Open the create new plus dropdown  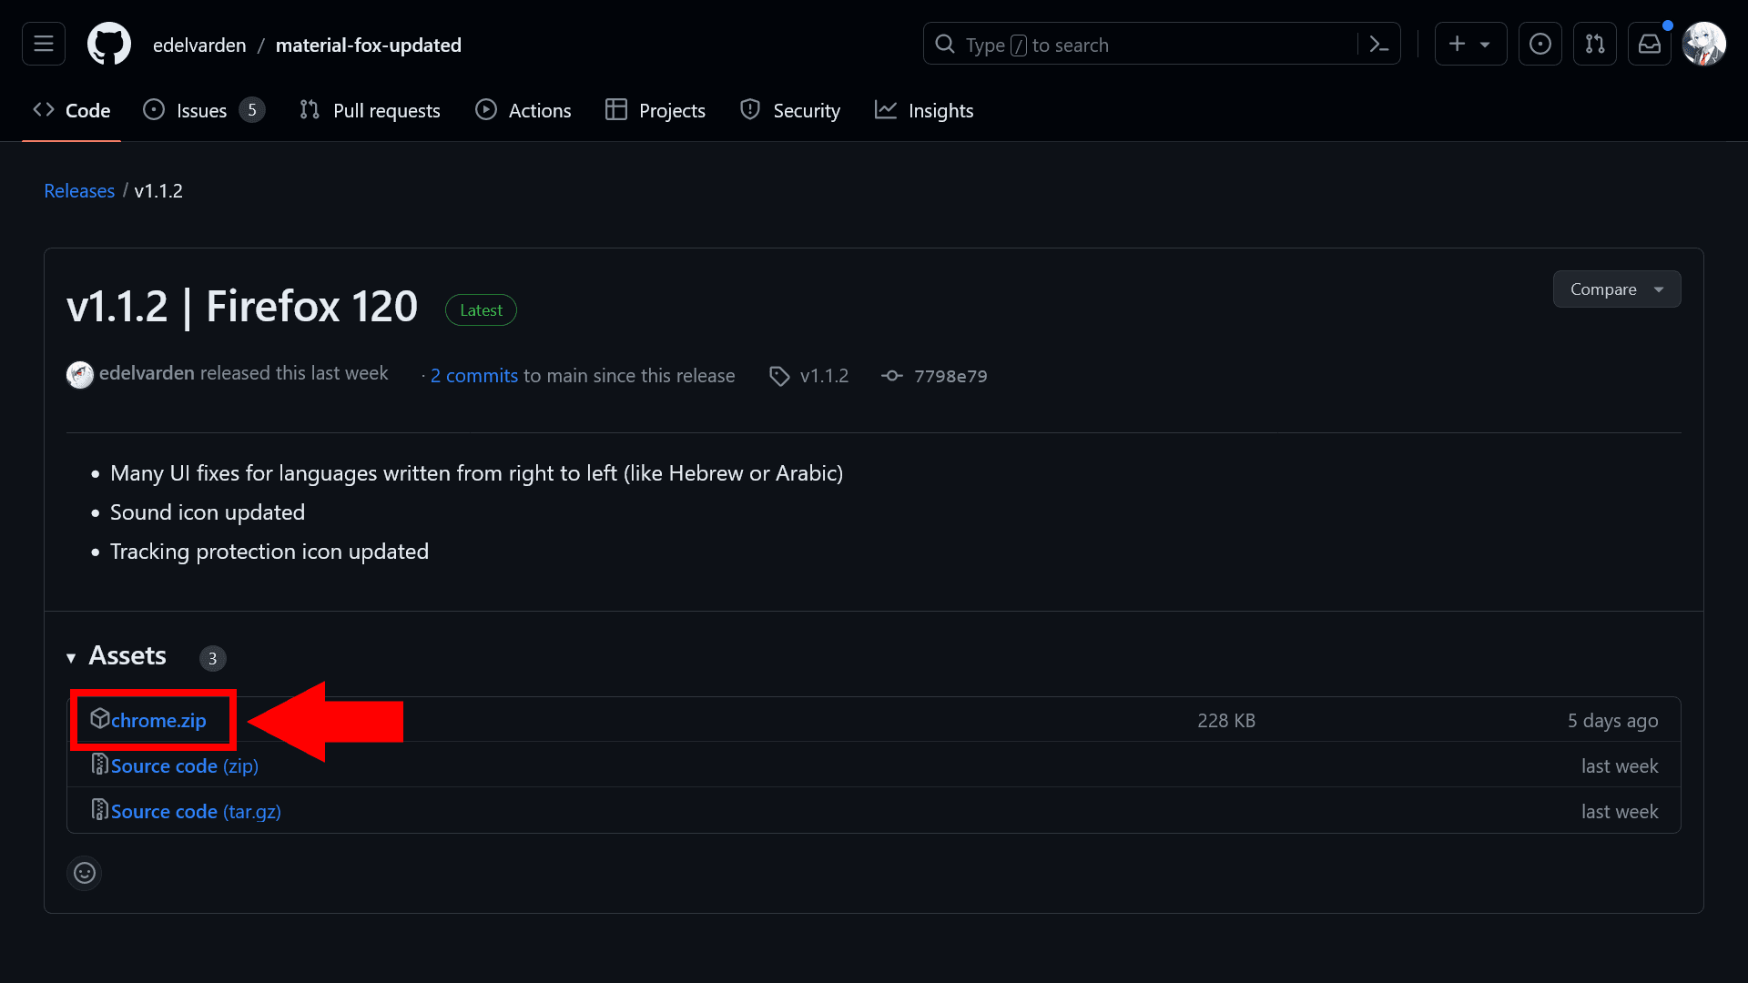1470,44
